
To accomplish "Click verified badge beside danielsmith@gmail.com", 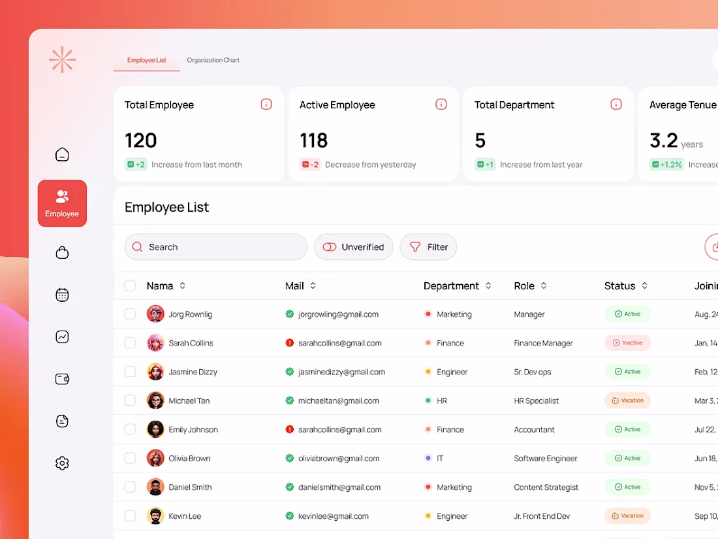I will (289, 487).
